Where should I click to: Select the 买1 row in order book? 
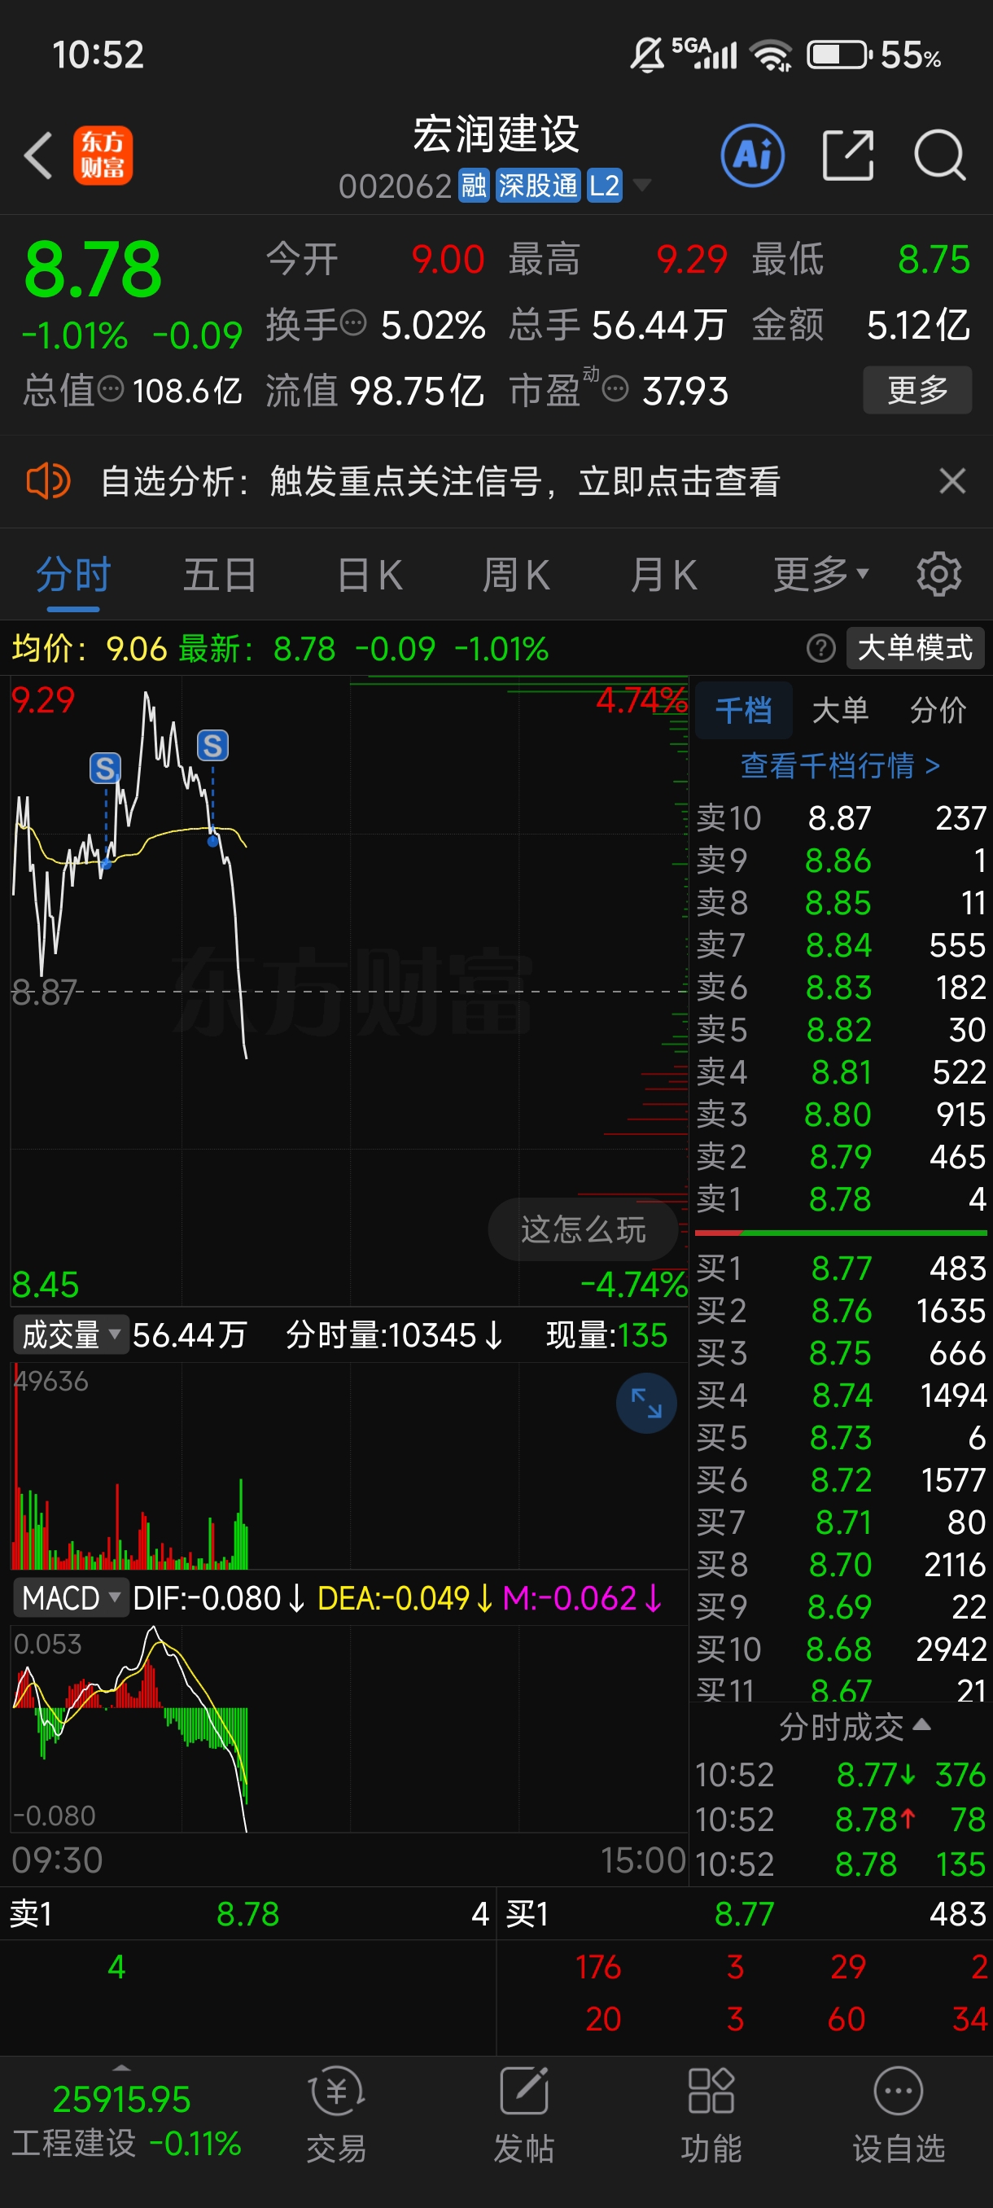pyautogui.click(x=841, y=1268)
